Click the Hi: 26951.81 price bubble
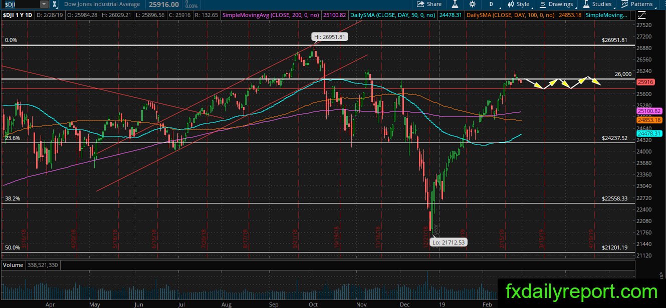 [x=329, y=37]
